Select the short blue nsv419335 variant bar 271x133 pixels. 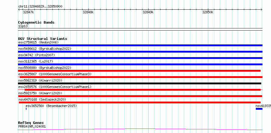(259, 109)
